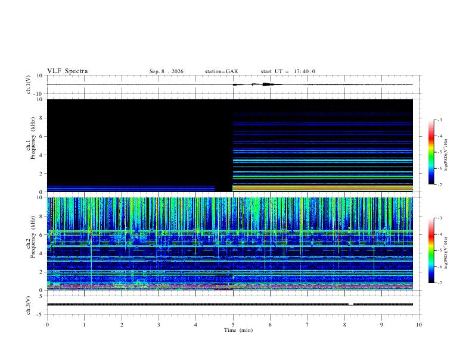Click the station=GAK label
The image size is (472, 364).
point(221,71)
